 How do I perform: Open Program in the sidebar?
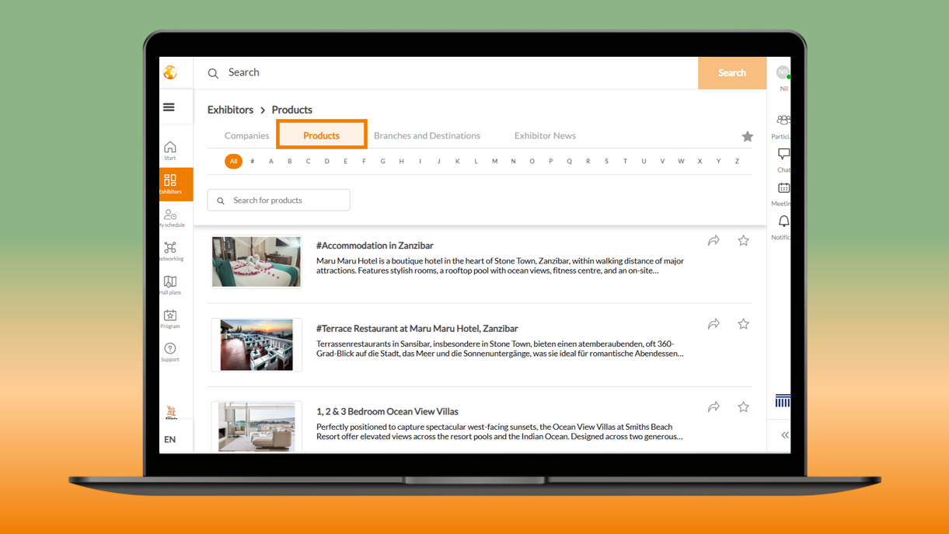(x=170, y=319)
